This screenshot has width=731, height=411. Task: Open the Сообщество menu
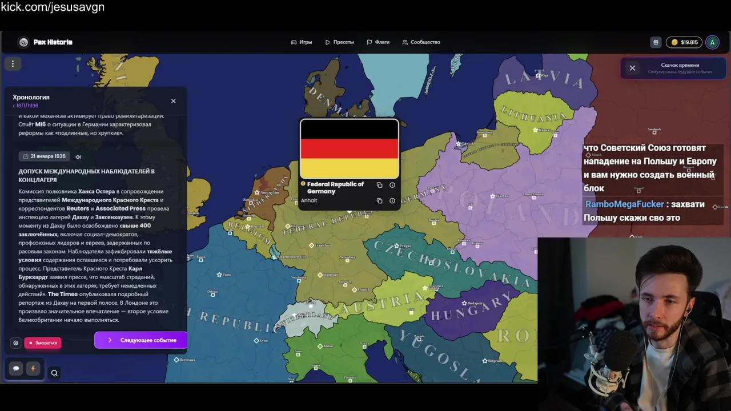pyautogui.click(x=421, y=42)
